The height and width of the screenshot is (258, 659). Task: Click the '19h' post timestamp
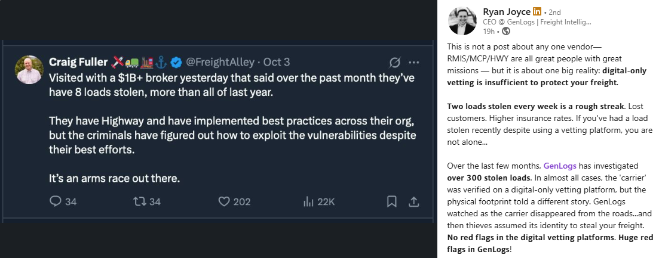488,31
